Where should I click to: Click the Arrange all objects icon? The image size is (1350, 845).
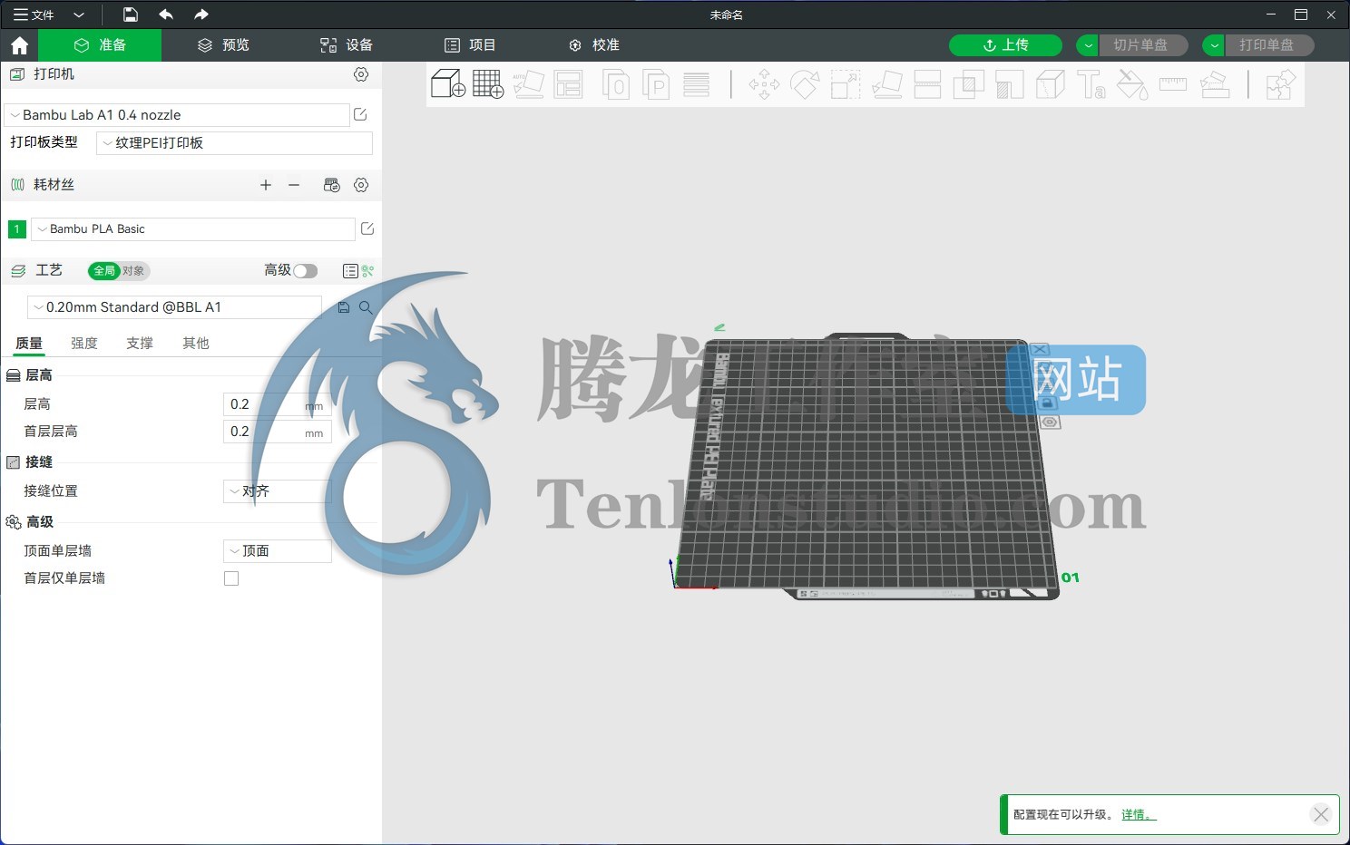pos(569,83)
